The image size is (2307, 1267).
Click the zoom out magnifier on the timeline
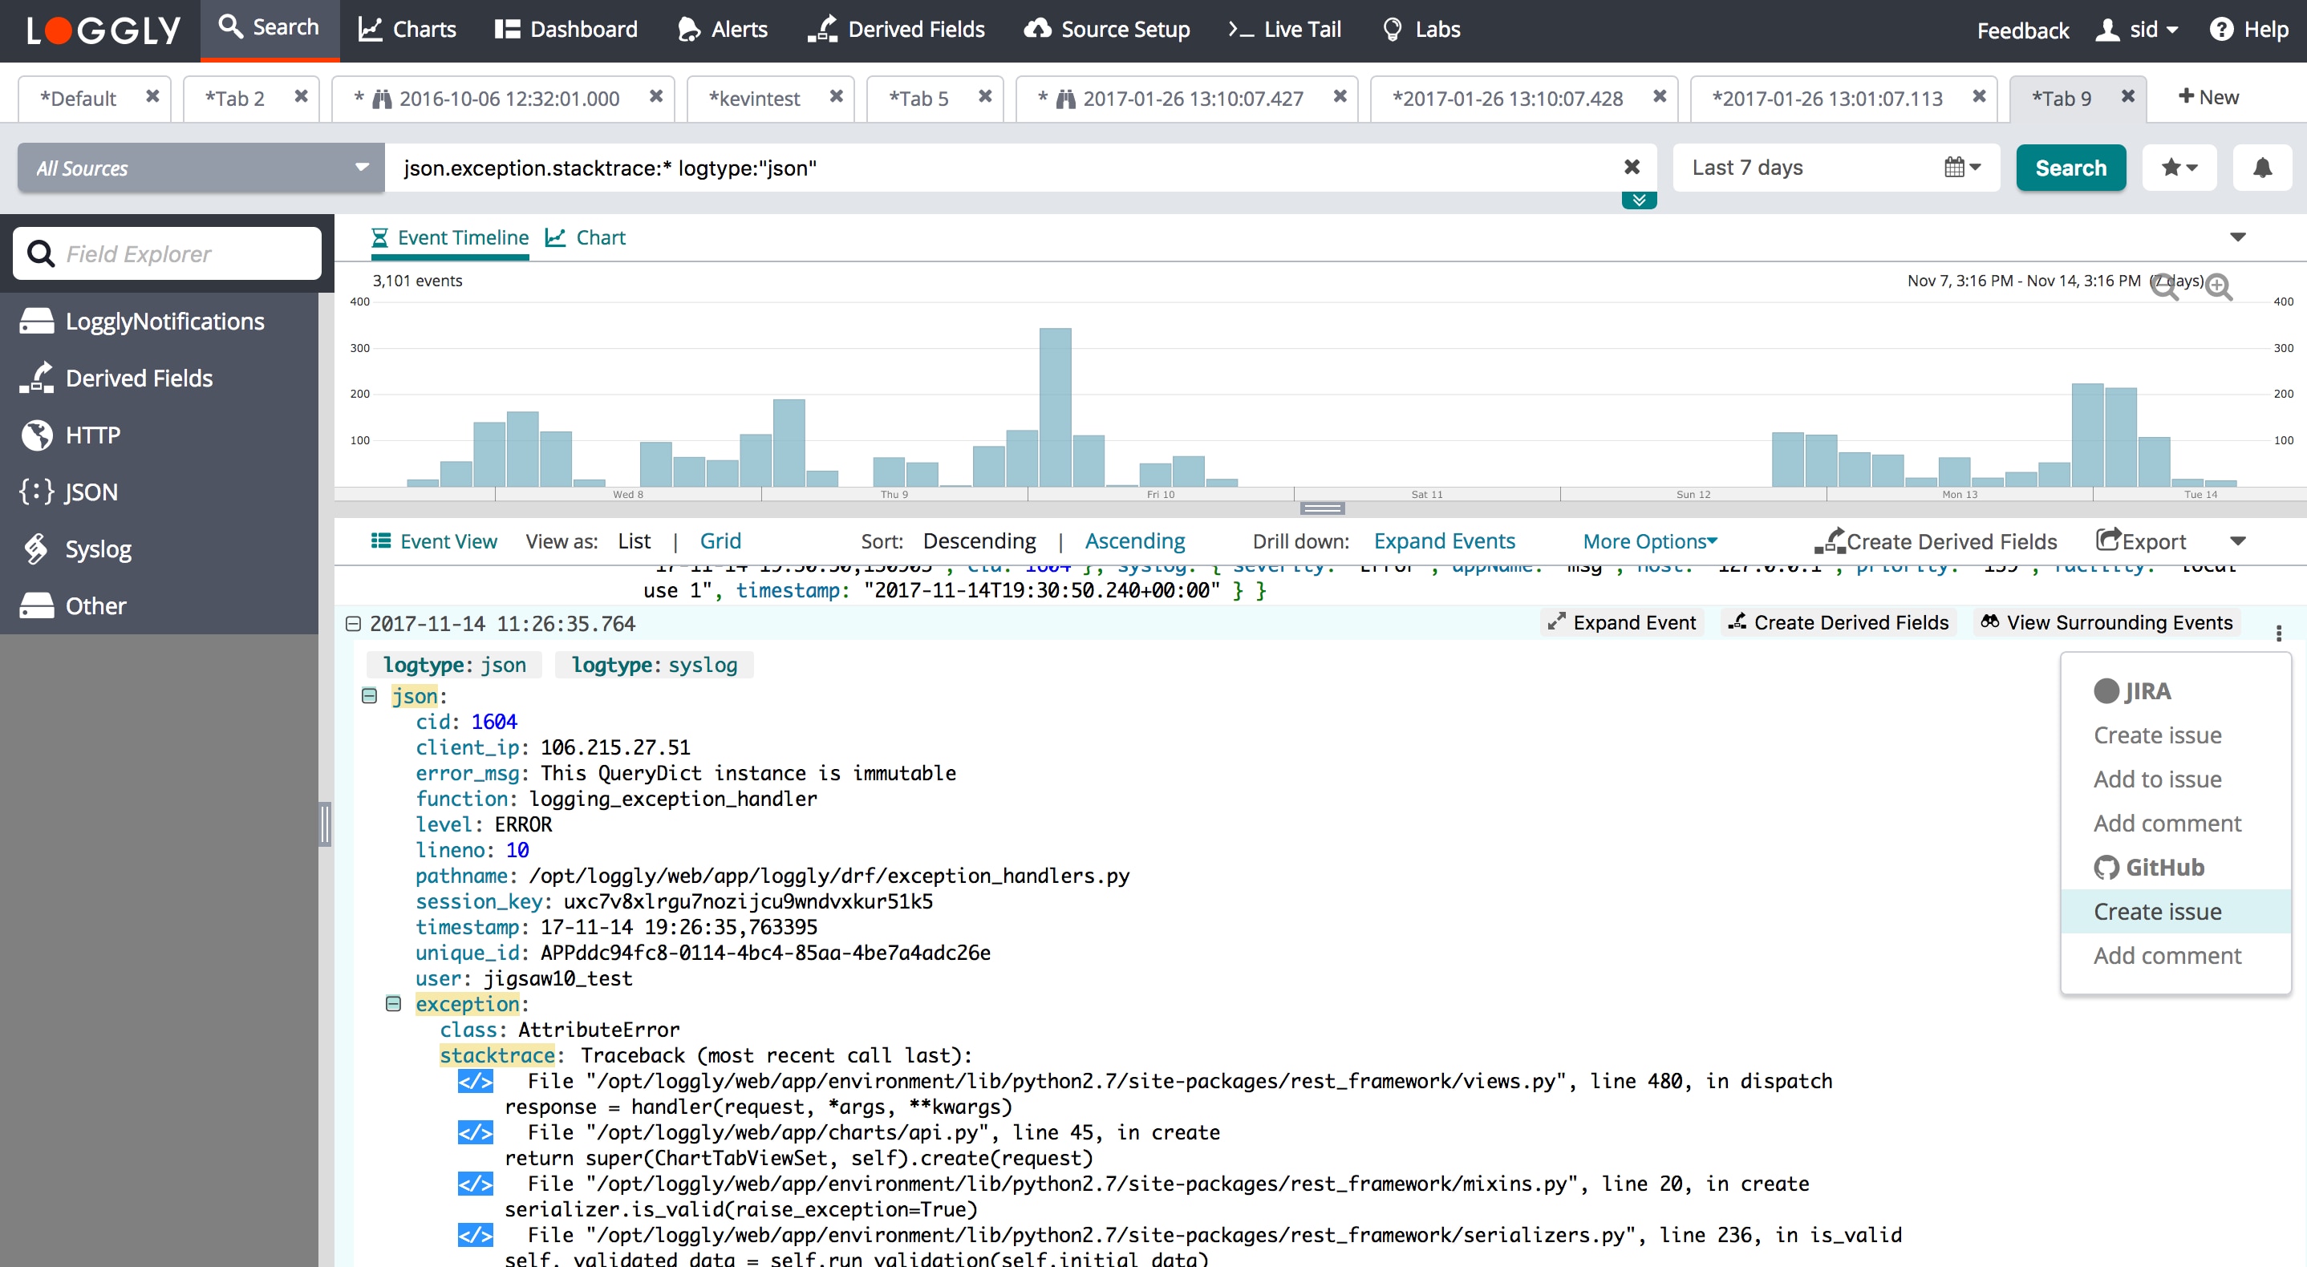[2163, 286]
